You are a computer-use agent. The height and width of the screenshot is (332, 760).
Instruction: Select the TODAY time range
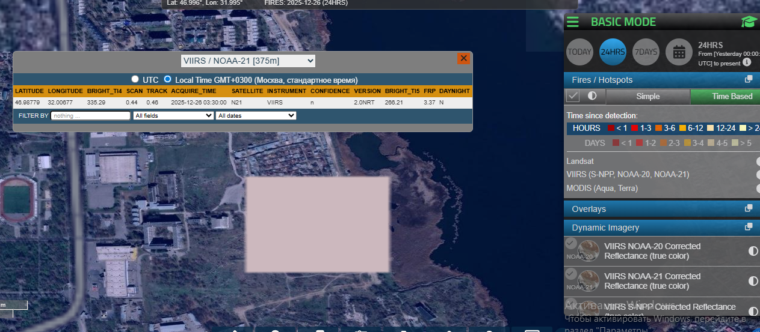[x=579, y=52]
